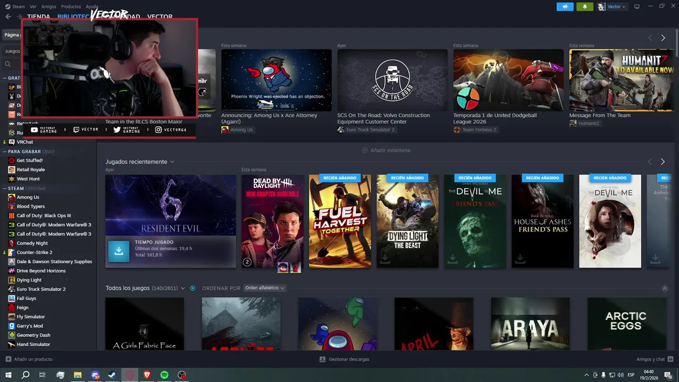Open OBS Studio from the taskbar
Image resolution: width=679 pixels, height=382 pixels.
[182, 375]
